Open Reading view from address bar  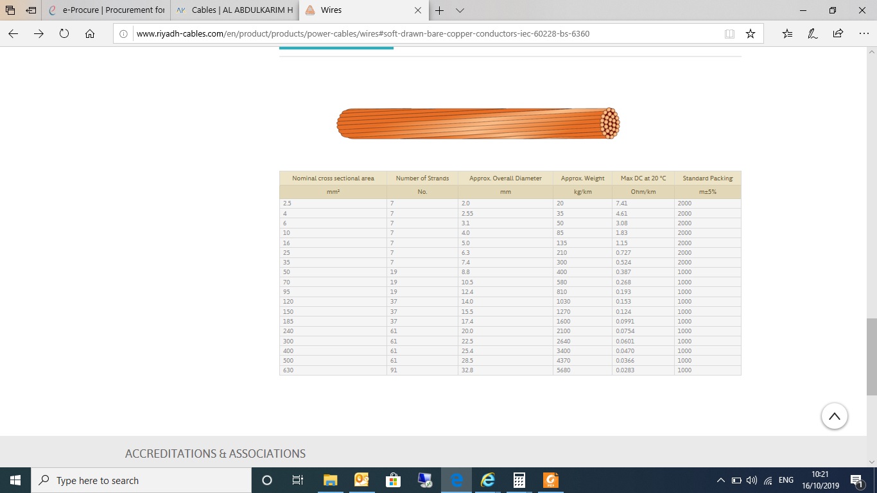coord(729,33)
